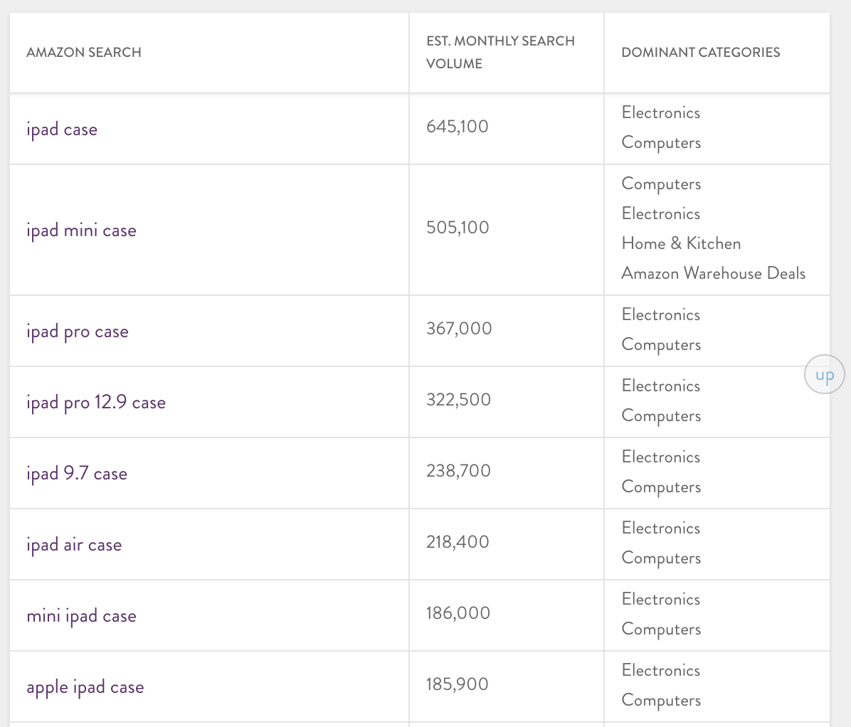Screen dimensions: 851x727
Task: Open the "ipad mini case" search link
Action: click(81, 230)
